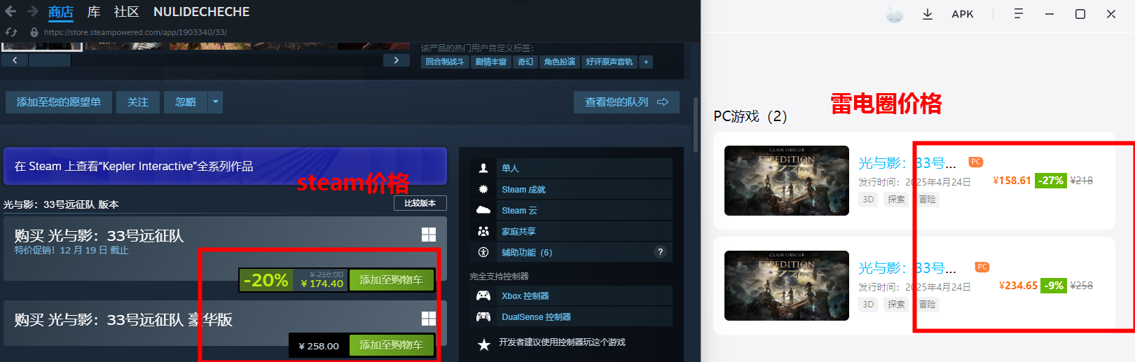Click the -27% discount label
The width and height of the screenshot is (1135, 362).
[1050, 181]
